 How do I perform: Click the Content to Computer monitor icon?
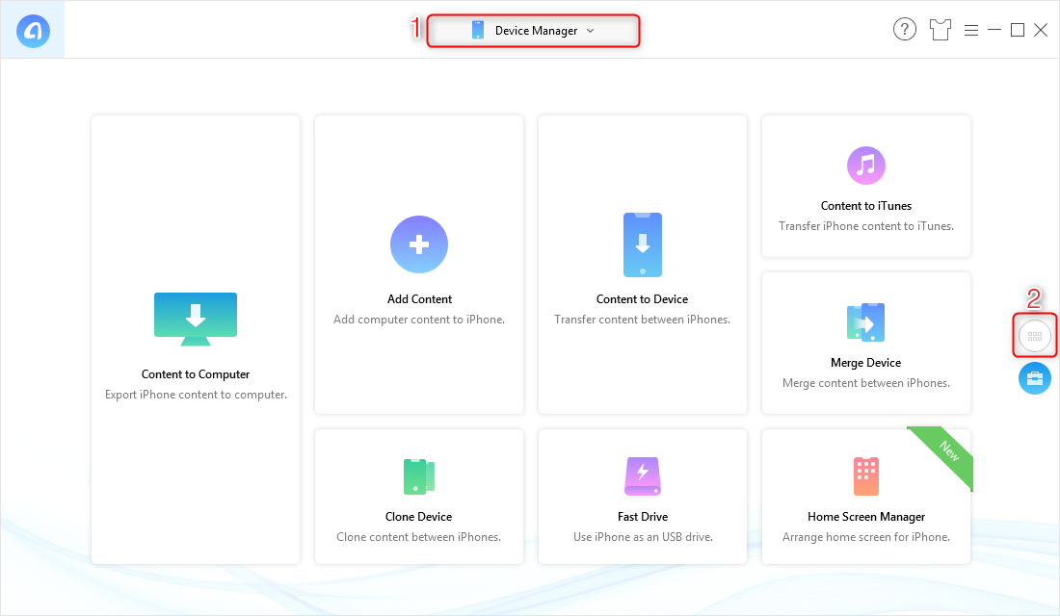(x=196, y=319)
